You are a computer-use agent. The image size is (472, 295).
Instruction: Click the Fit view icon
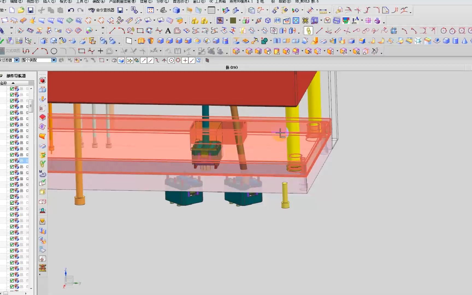151,10
